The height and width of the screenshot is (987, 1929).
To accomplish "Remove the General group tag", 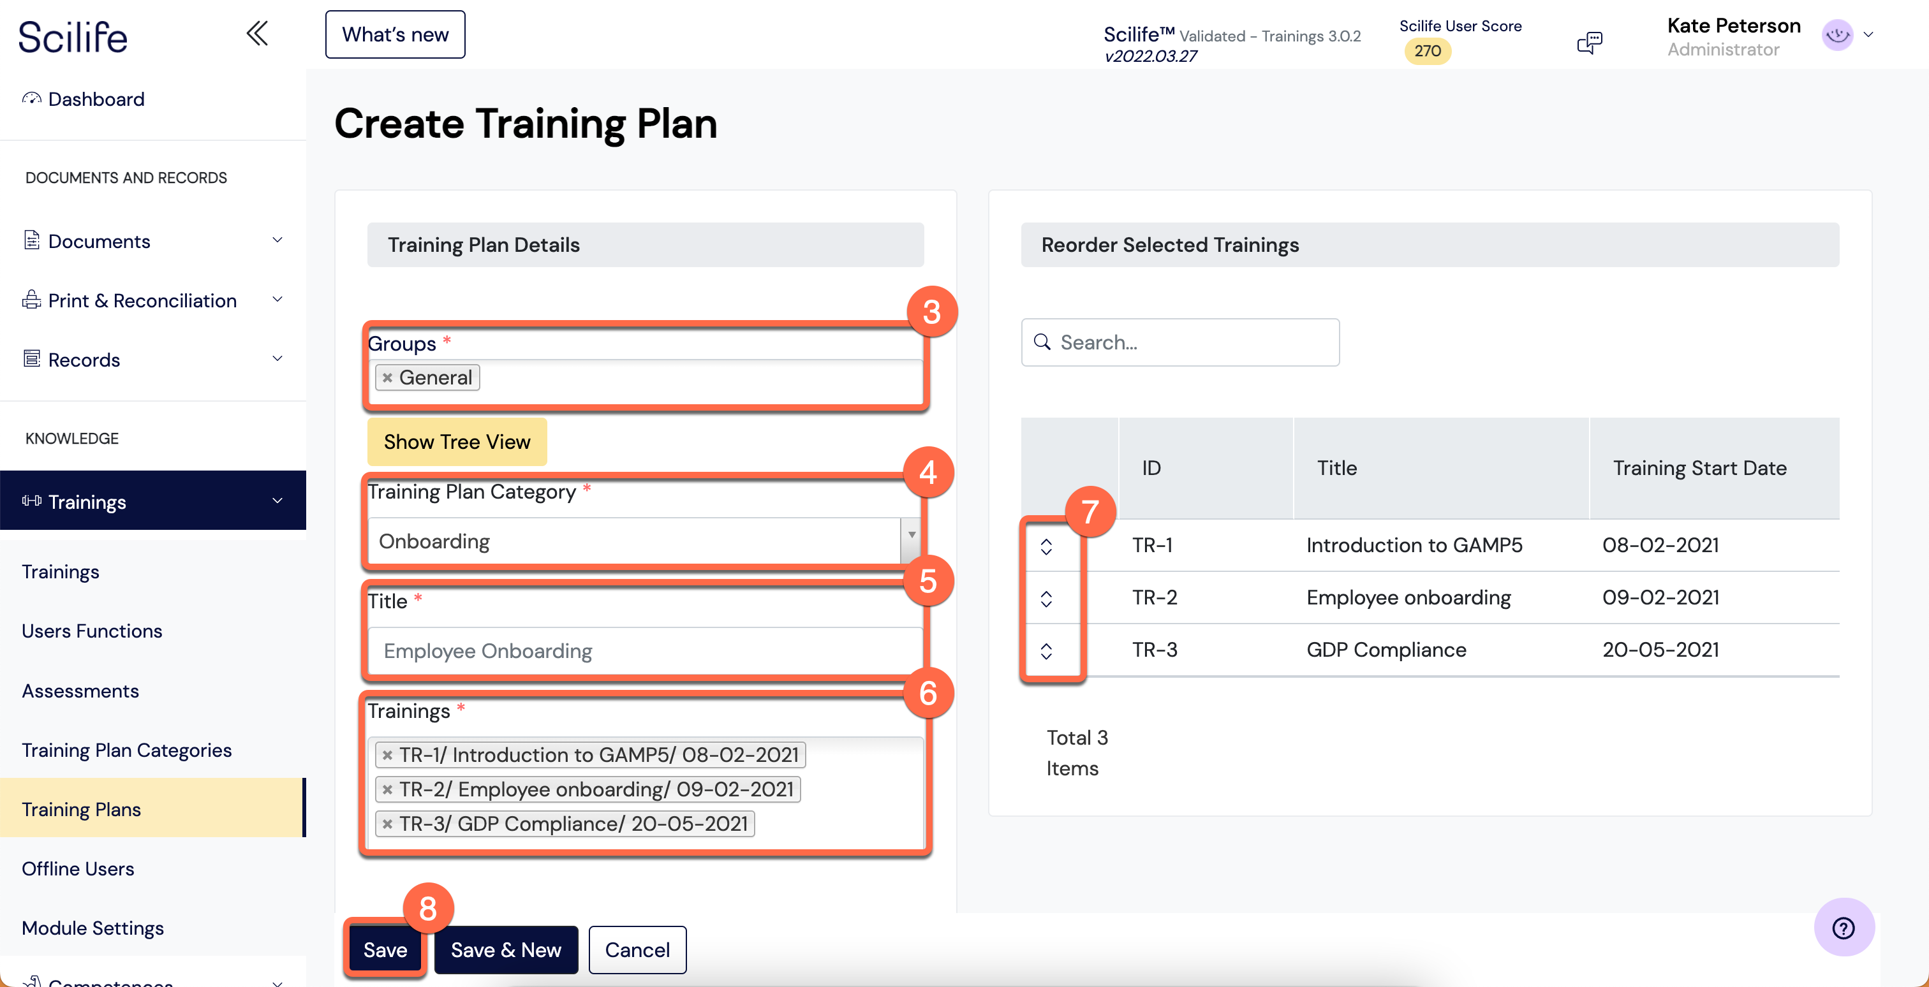I will click(387, 378).
